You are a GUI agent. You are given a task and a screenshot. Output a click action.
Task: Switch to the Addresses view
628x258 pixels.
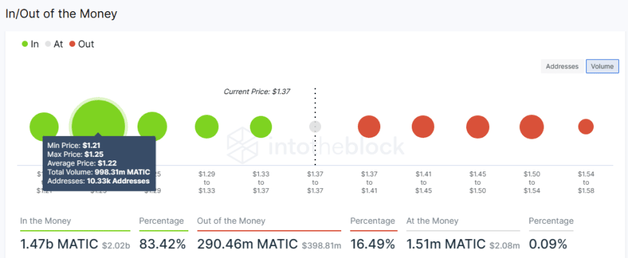tap(562, 66)
